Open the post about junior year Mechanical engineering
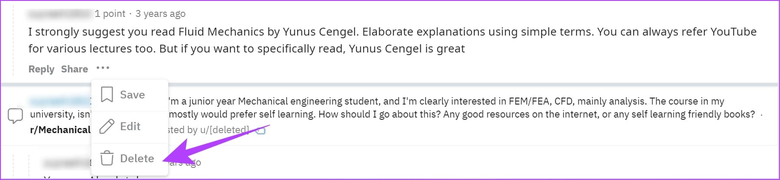This screenshot has height=180, width=780. (447, 101)
